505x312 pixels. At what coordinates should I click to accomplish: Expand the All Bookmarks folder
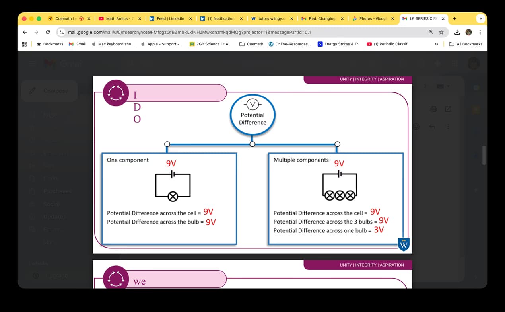pos(466,44)
